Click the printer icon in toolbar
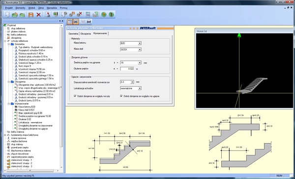The height and width of the screenshot is (179, 295). 95,14
